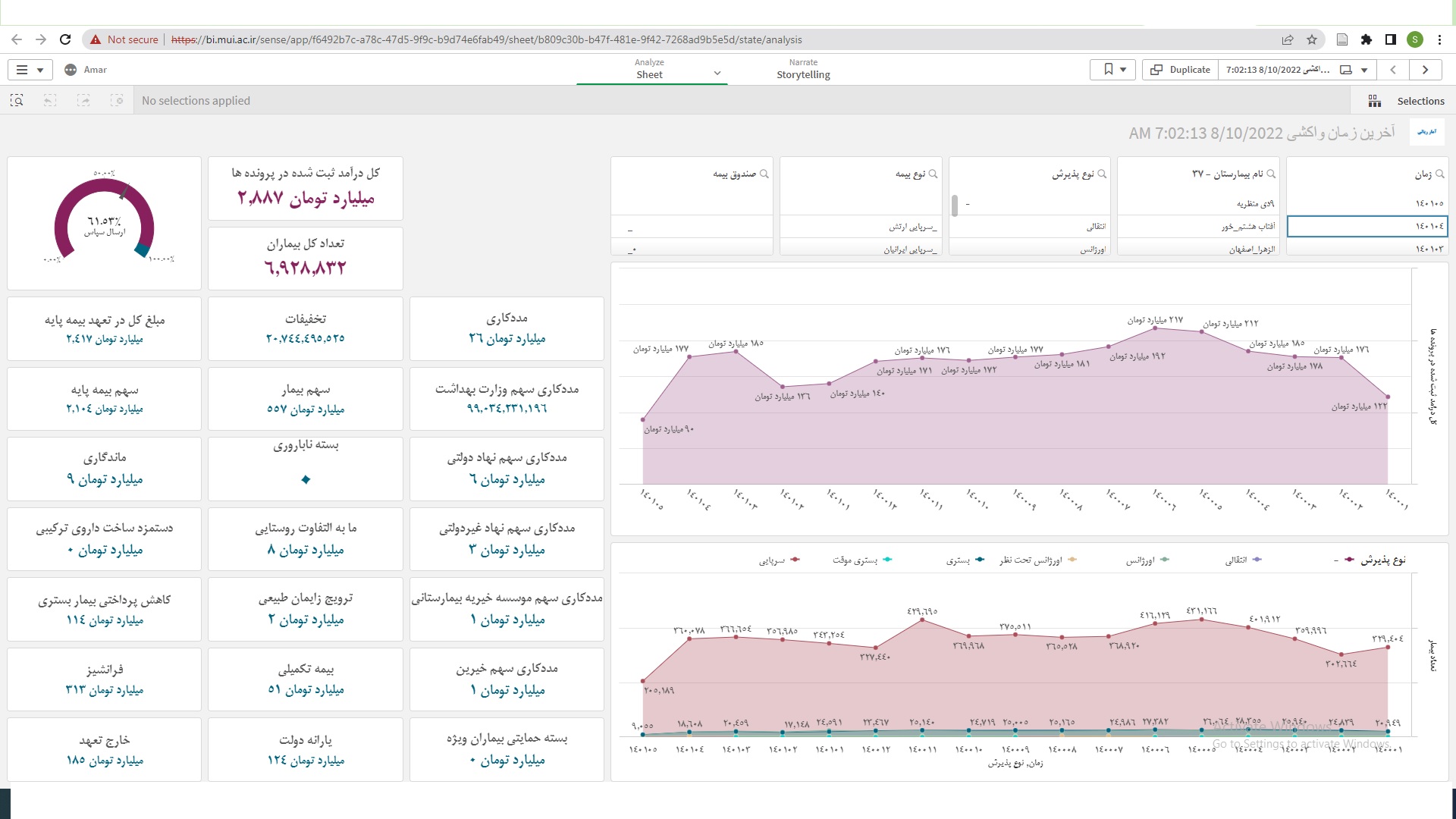This screenshot has height=819, width=1456.
Task: Toggle اورژانس legend series
Action: coord(1147,560)
